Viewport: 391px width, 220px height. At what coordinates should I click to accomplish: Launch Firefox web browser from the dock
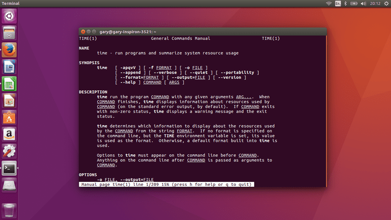9,50
